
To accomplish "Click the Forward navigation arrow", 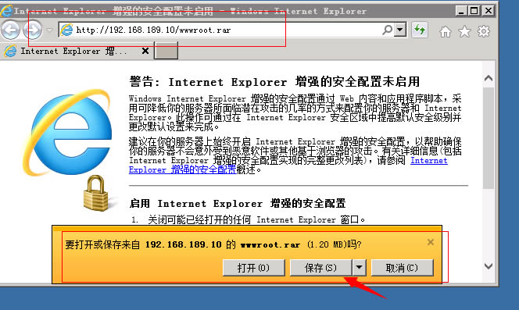I will 33,30.
